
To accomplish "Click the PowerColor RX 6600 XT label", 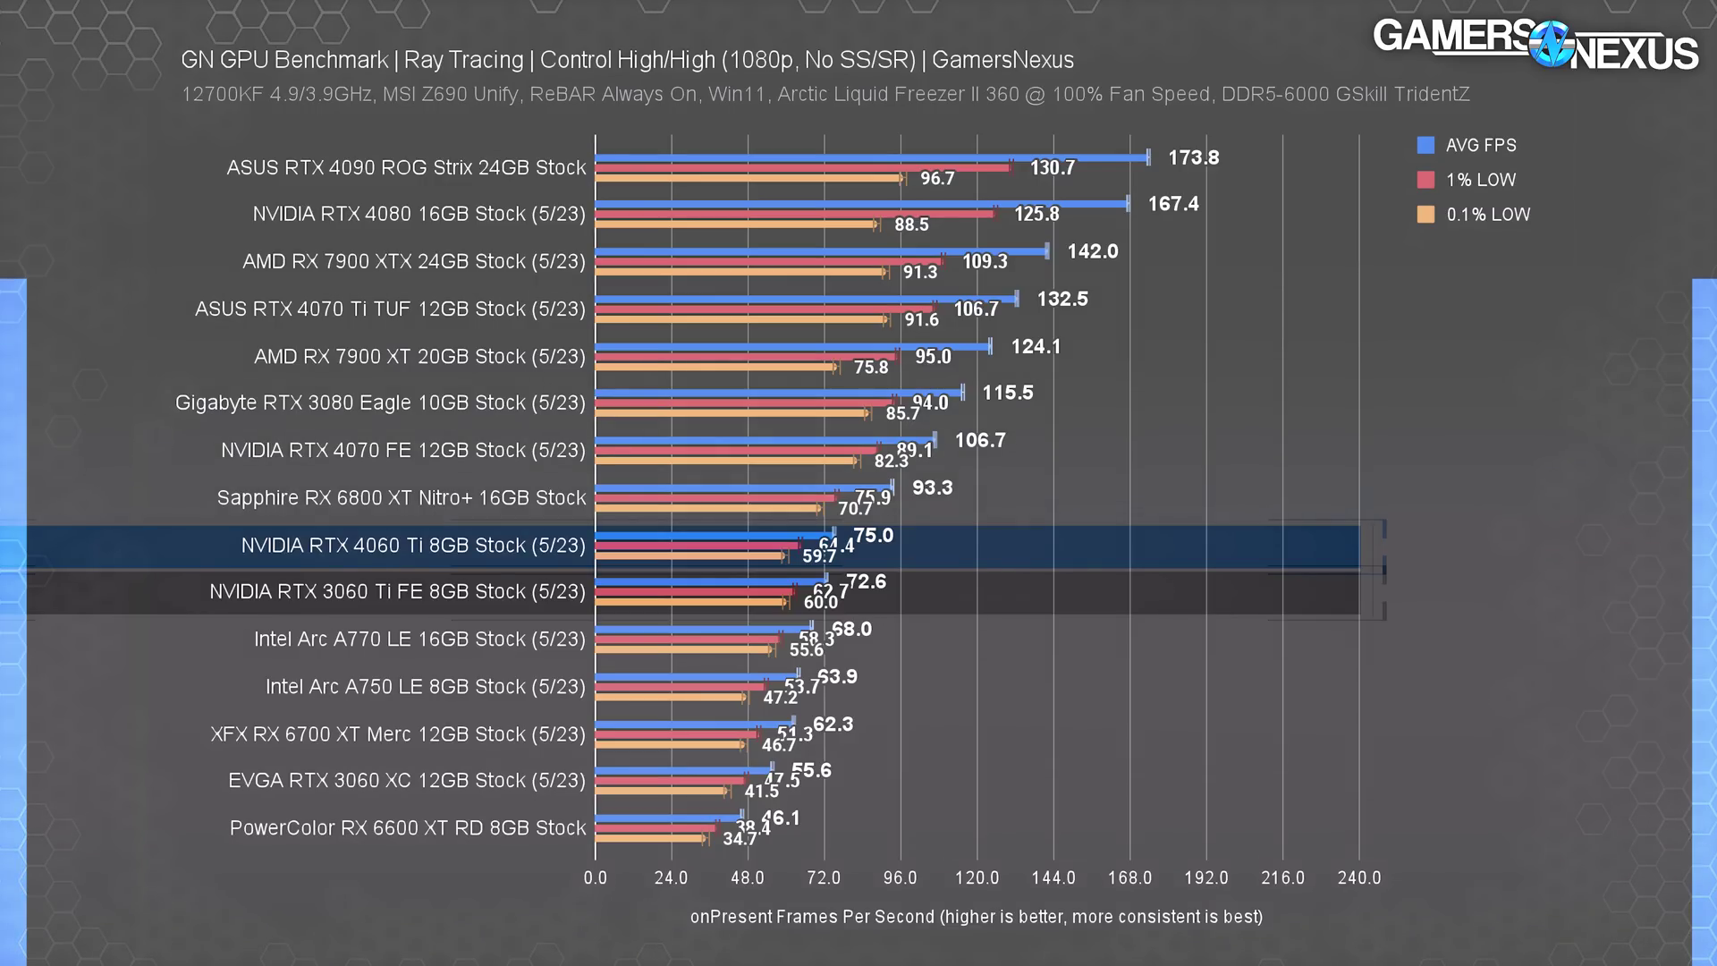I will pos(408,828).
